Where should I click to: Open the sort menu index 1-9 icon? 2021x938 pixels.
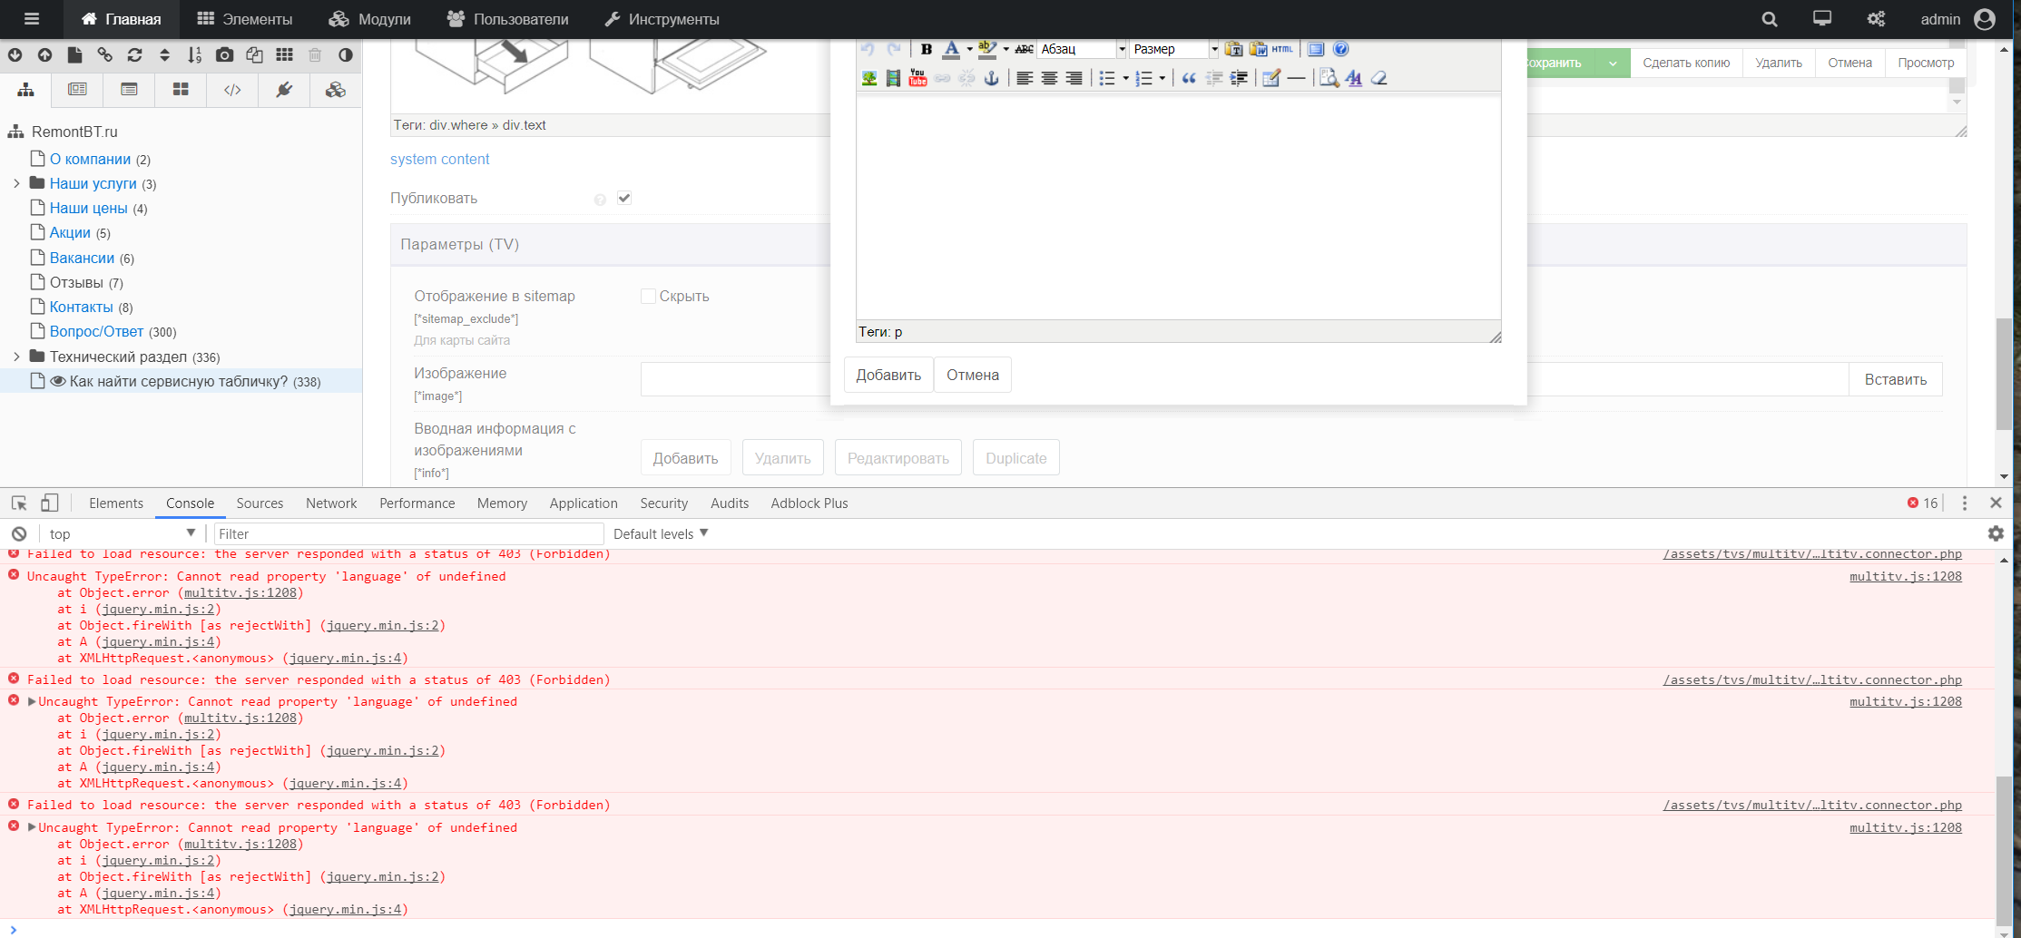(194, 55)
